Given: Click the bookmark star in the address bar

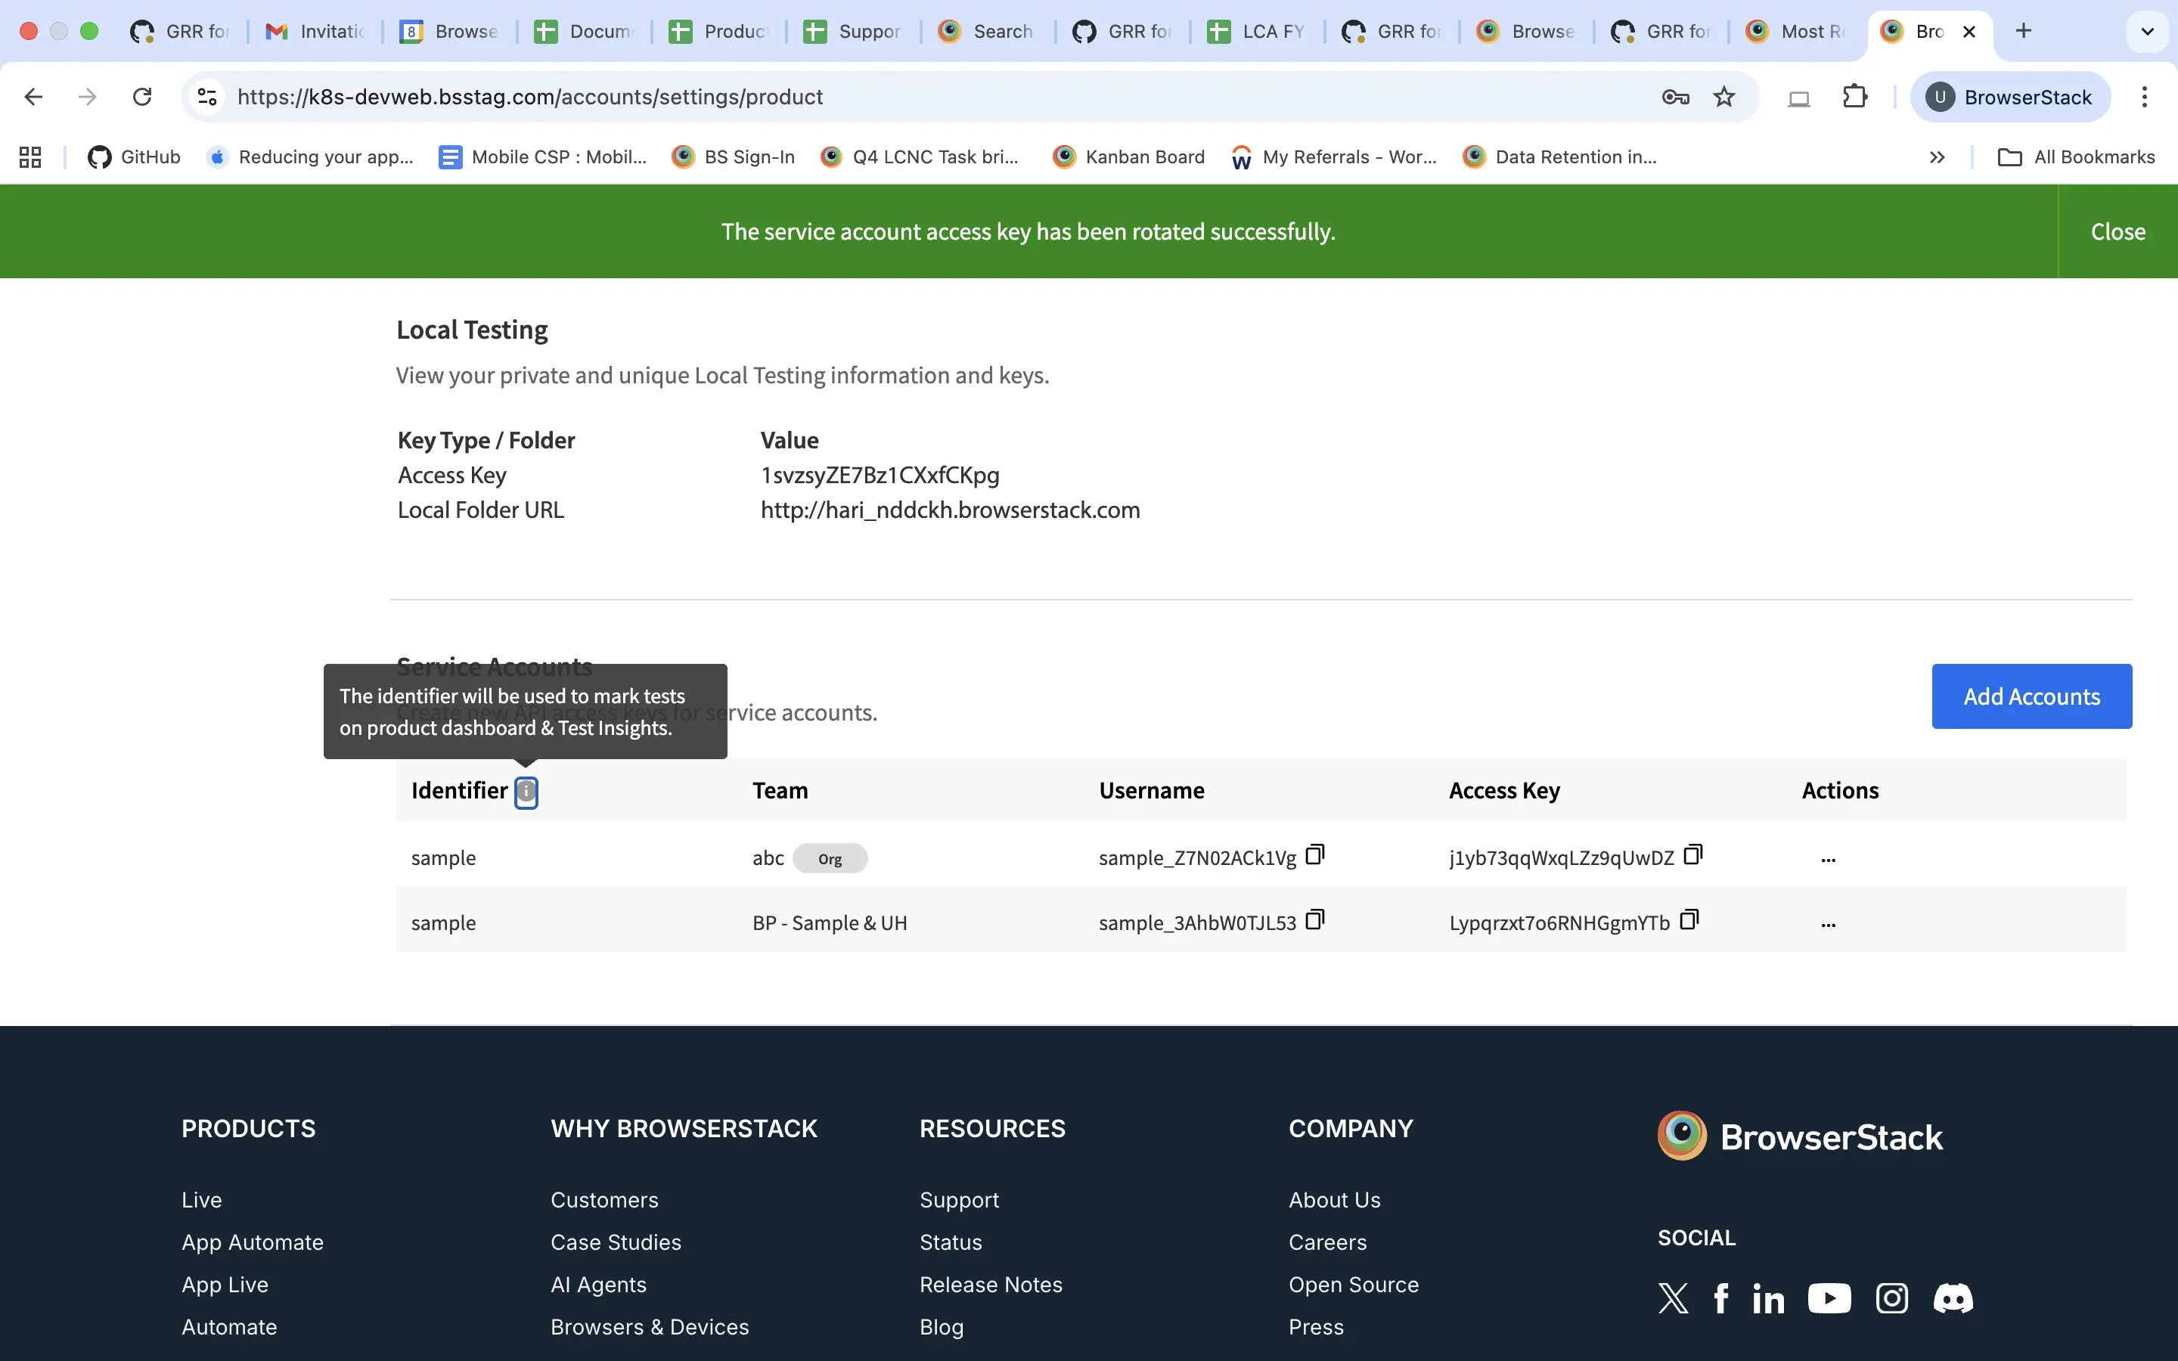Looking at the screenshot, I should [x=1724, y=96].
